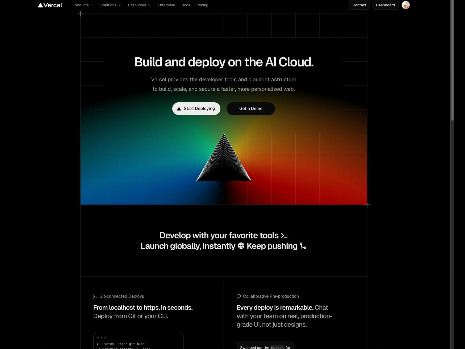Open the Products menu

[x=83, y=5]
